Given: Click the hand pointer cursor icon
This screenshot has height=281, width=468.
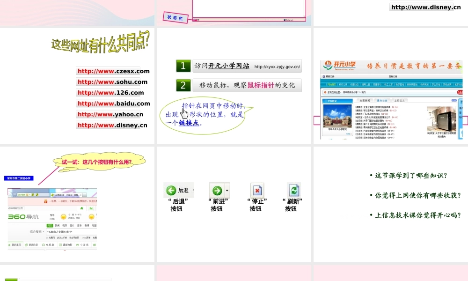Looking at the screenshot, I should pyautogui.click(x=184, y=113).
